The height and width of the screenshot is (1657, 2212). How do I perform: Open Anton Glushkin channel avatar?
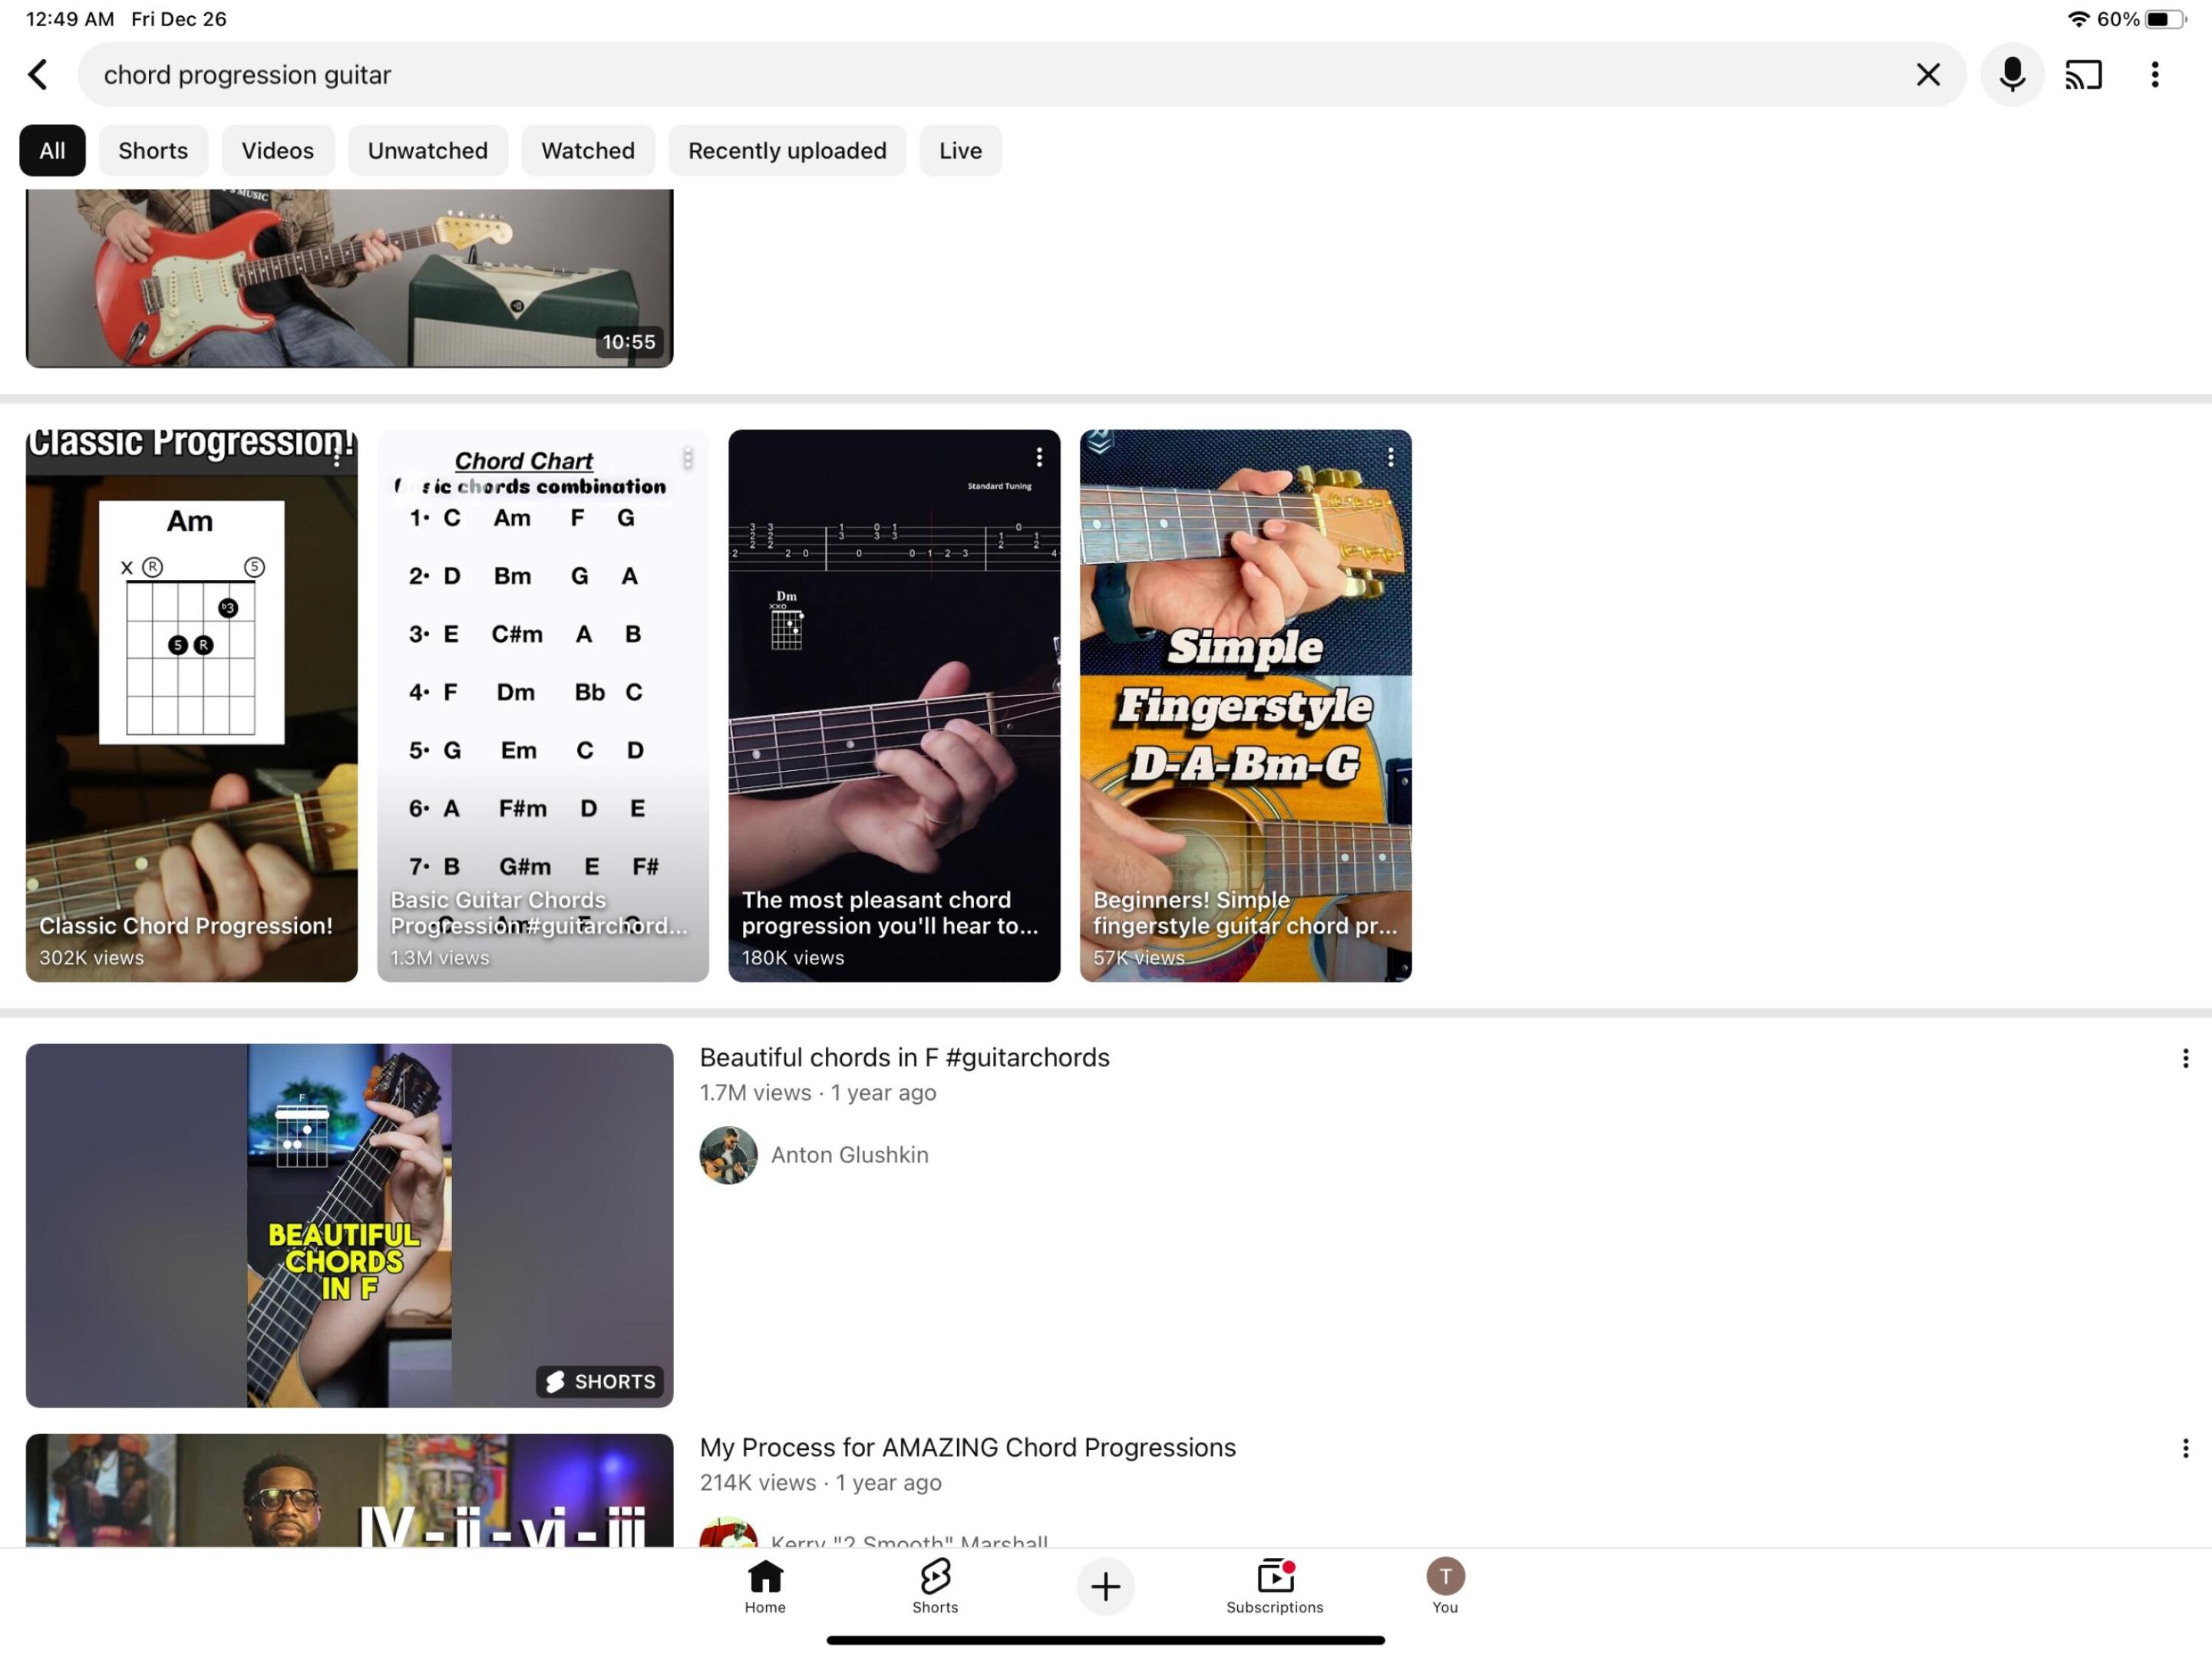pos(728,1155)
